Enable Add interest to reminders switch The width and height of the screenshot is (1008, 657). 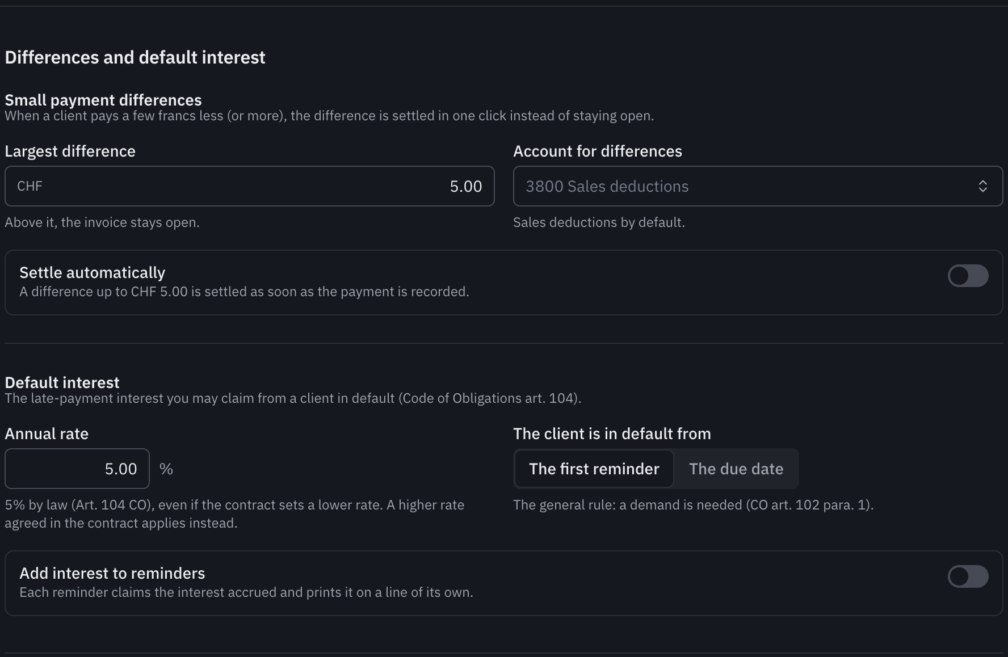click(x=968, y=576)
